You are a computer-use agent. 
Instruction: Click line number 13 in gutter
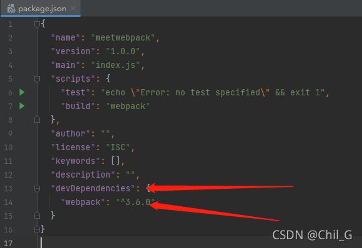point(8,189)
